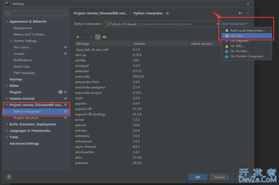Sort by the Package column header
279x185 pixels.
[x=103, y=44]
